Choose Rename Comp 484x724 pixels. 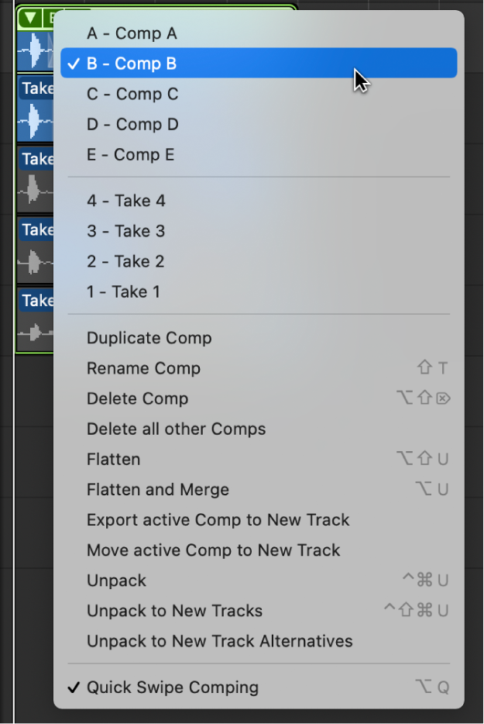click(143, 368)
